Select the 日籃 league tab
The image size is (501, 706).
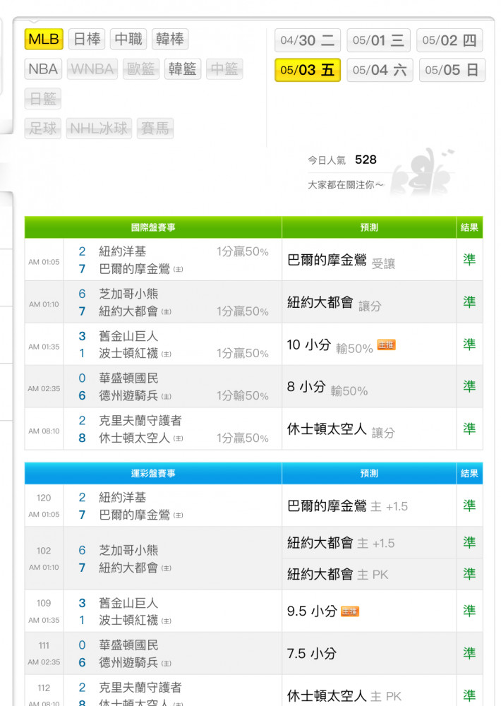pos(43,99)
